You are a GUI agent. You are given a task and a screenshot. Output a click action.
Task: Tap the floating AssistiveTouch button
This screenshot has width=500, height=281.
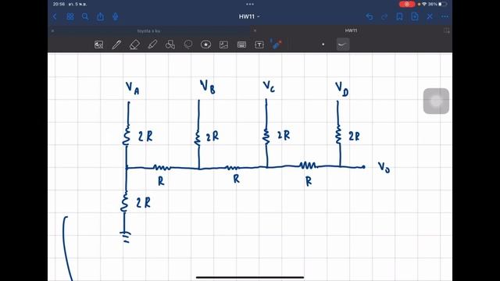tap(436, 101)
